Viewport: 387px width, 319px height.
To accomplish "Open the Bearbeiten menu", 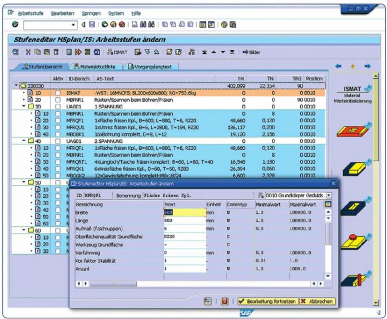I will (62, 13).
